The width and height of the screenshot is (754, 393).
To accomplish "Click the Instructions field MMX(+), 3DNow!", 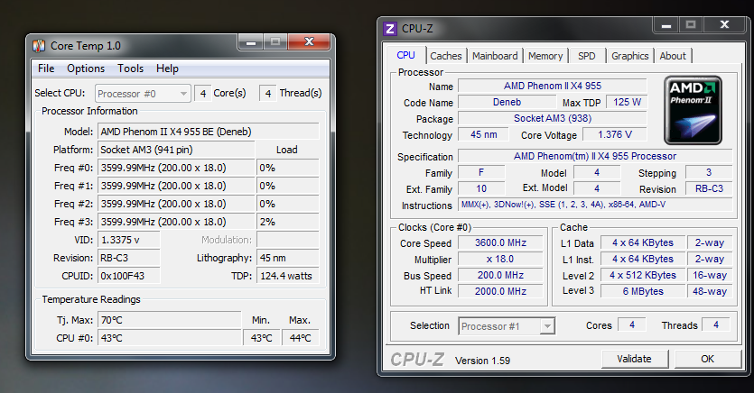I will tap(595, 205).
